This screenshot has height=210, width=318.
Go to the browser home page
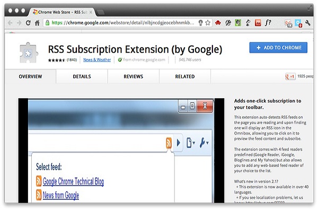pyautogui.click(x=37, y=23)
